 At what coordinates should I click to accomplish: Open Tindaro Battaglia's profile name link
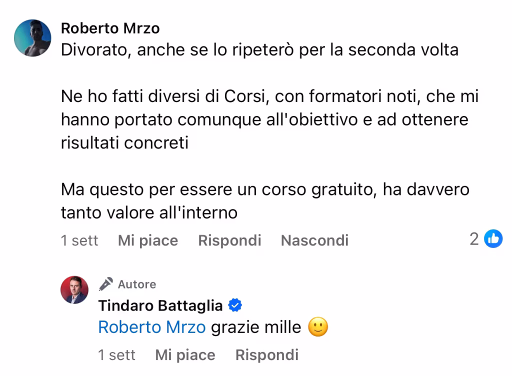tap(160, 306)
